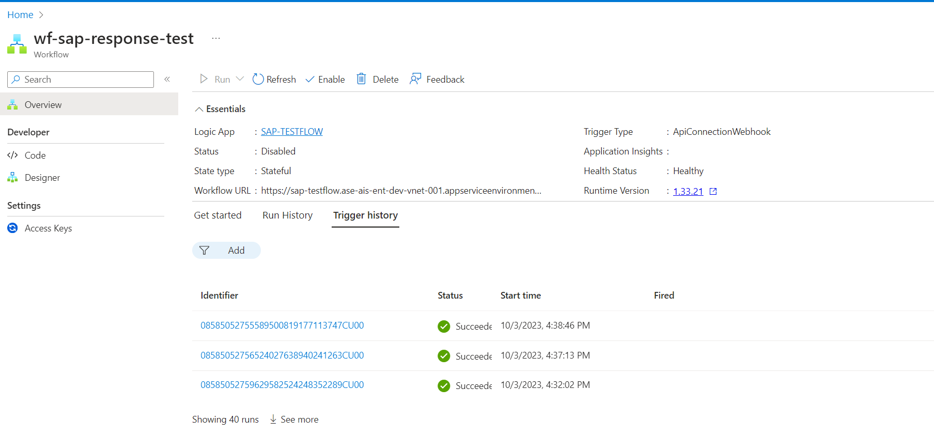The image size is (934, 435).
Task: Switch to the Run History tab
Action: coord(287,215)
